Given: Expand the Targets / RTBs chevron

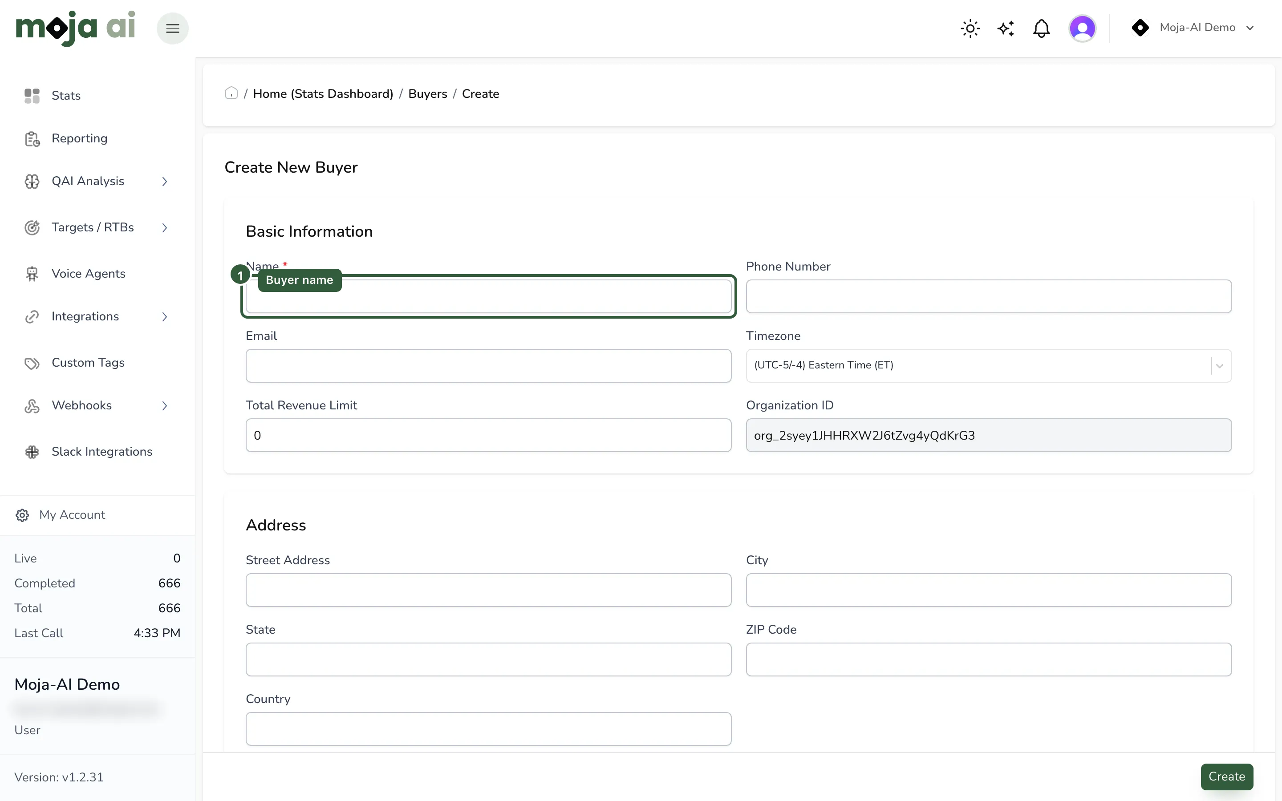Looking at the screenshot, I should point(165,228).
